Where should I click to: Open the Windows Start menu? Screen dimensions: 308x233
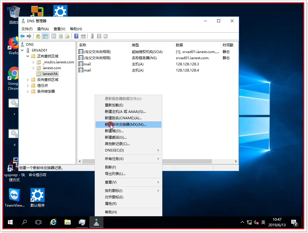point(10,222)
